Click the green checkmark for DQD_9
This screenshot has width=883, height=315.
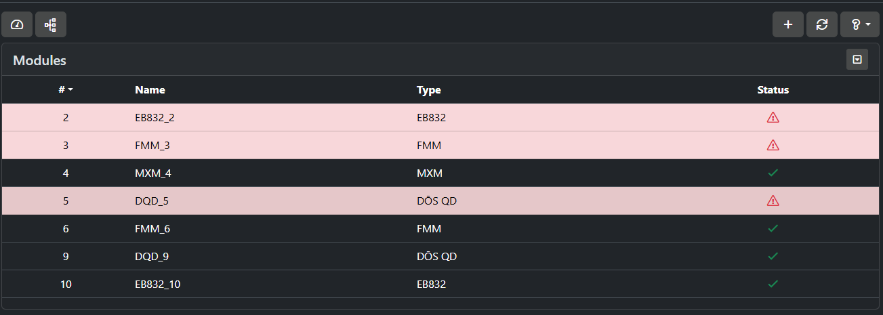pos(773,256)
